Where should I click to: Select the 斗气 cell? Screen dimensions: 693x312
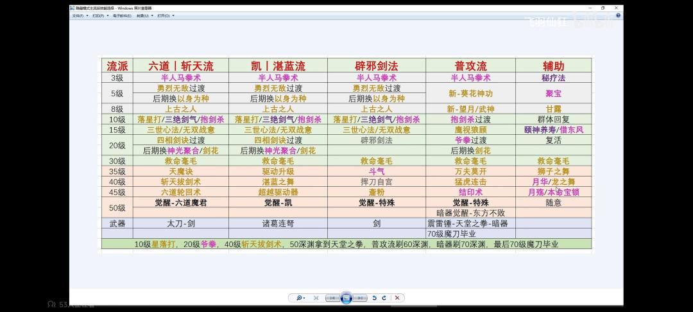click(x=377, y=171)
